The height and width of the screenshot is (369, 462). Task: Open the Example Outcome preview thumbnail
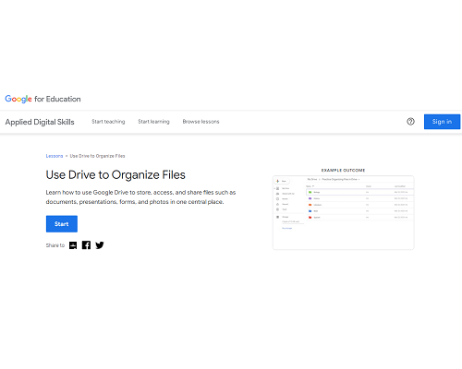[x=343, y=212]
